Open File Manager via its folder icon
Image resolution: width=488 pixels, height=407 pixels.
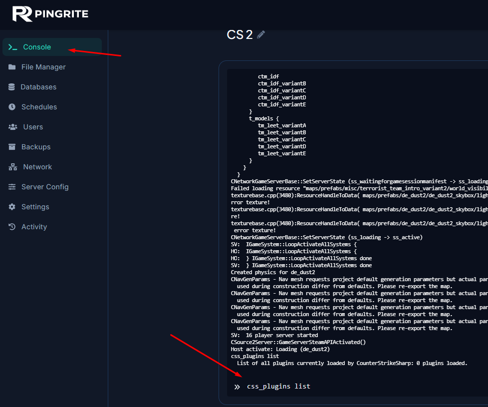click(13, 67)
